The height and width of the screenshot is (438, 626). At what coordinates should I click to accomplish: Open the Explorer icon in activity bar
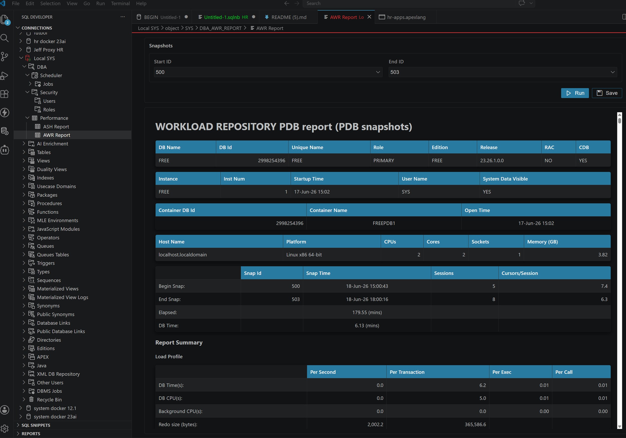pos(5,20)
